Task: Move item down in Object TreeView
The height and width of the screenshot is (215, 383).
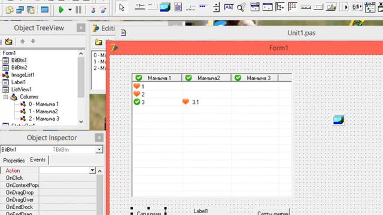Action: coord(33,41)
